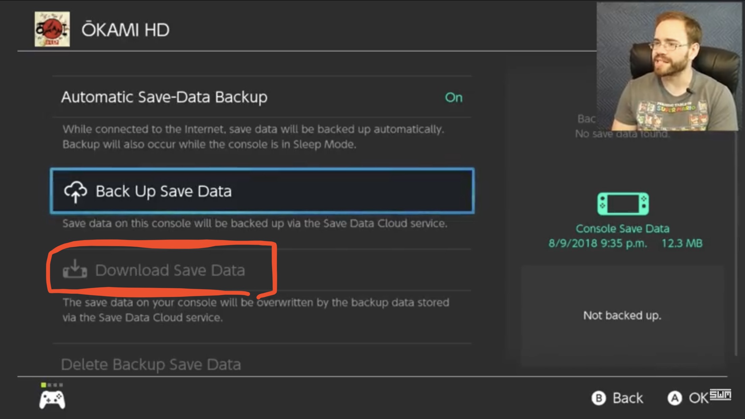The height and width of the screenshot is (419, 745).
Task: Click the Sleep Mode backup description
Action: pos(253,137)
